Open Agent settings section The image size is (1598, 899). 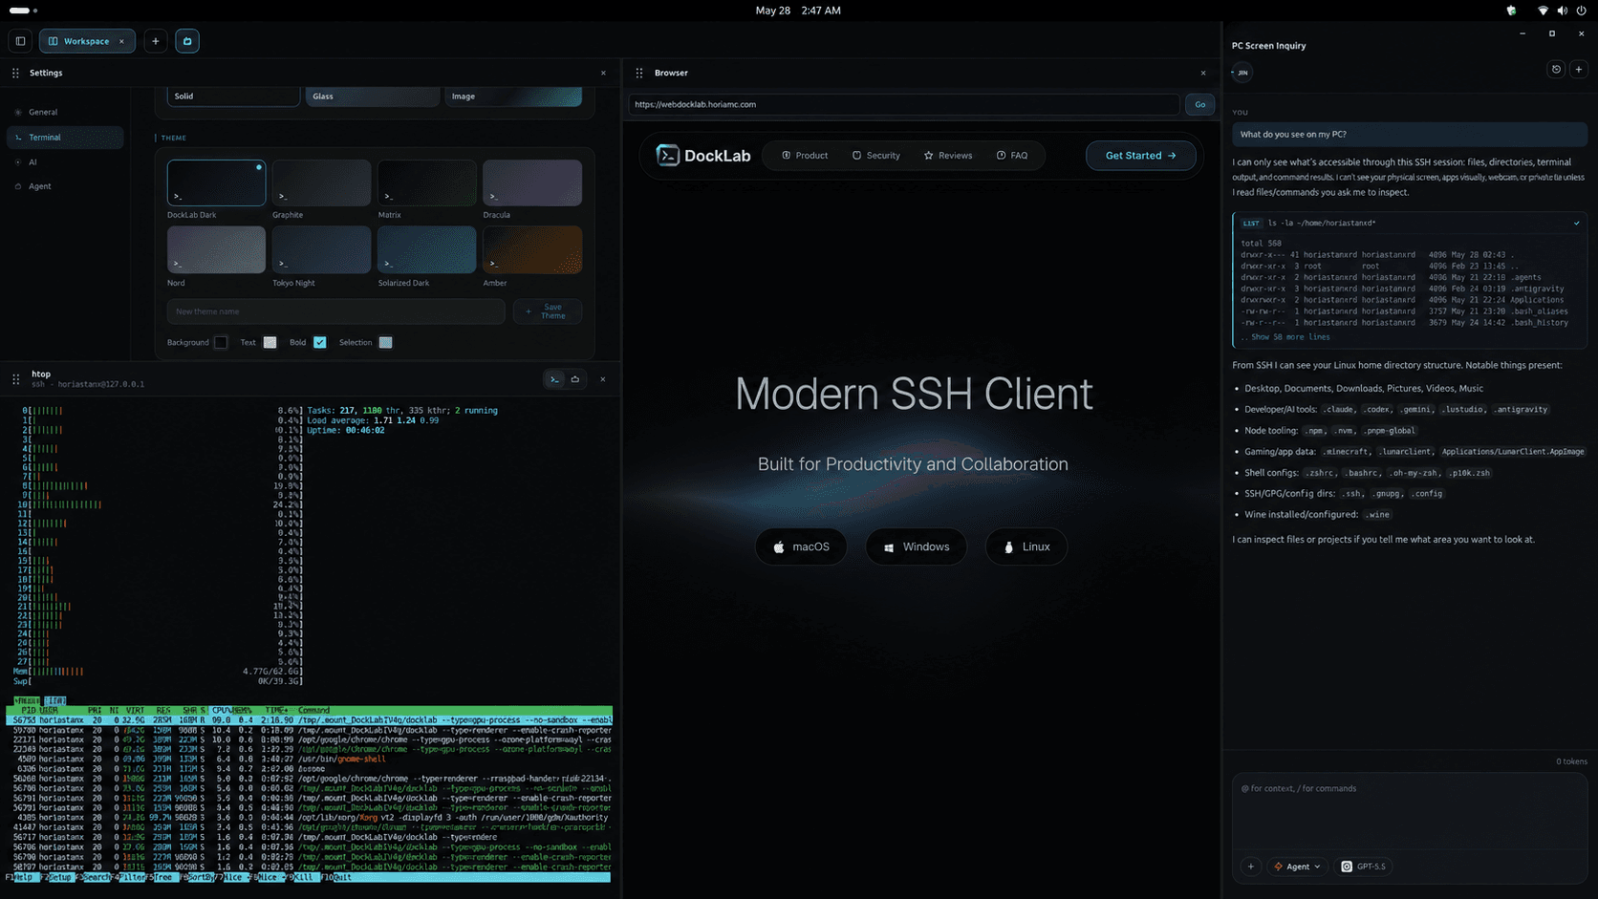coord(65,186)
